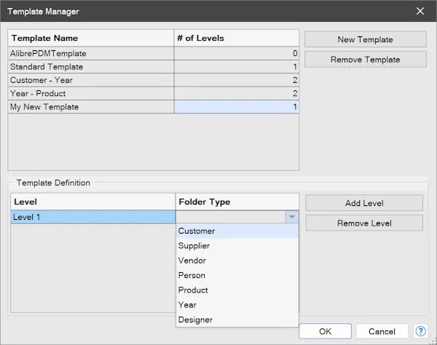Click the levels cell for Standard Template
The image size is (437, 345).
237,66
